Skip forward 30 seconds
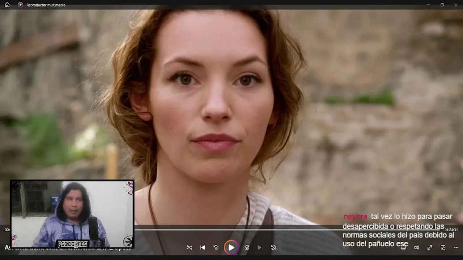463x260 pixels. 247,247
